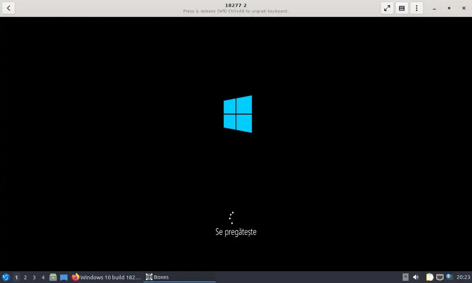Select the Boxes taskbar entry

pyautogui.click(x=180, y=277)
